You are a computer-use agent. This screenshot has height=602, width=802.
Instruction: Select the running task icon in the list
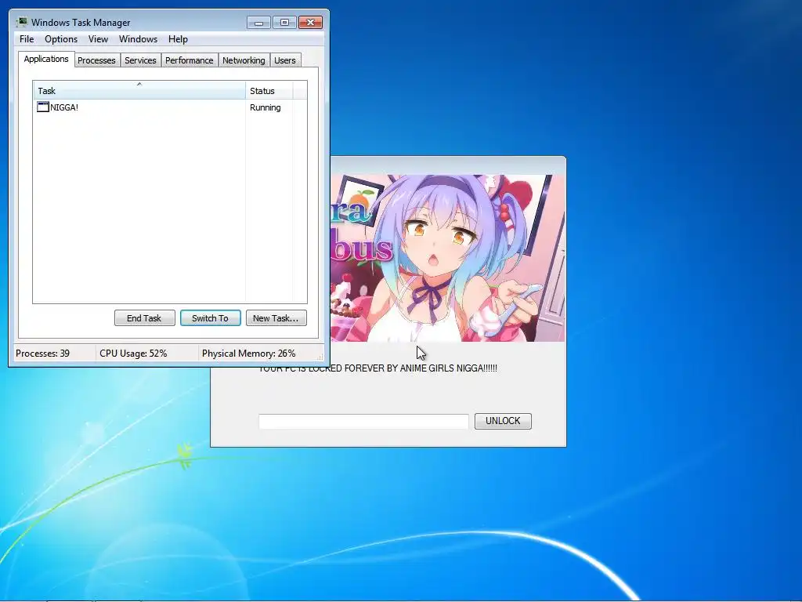click(43, 107)
